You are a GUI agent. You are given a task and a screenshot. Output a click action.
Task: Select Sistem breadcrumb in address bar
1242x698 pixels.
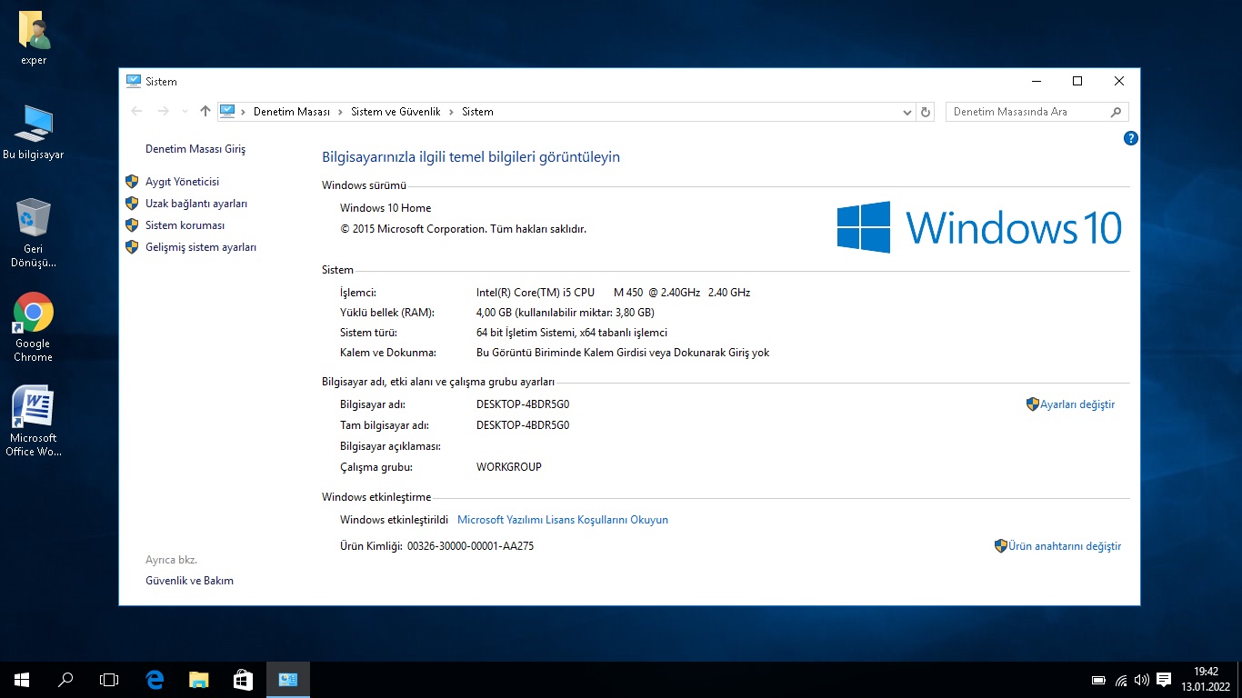(477, 112)
